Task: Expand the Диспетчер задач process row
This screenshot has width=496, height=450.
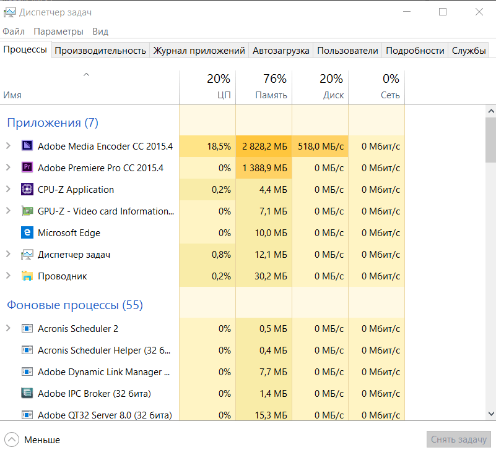Action: [x=8, y=254]
